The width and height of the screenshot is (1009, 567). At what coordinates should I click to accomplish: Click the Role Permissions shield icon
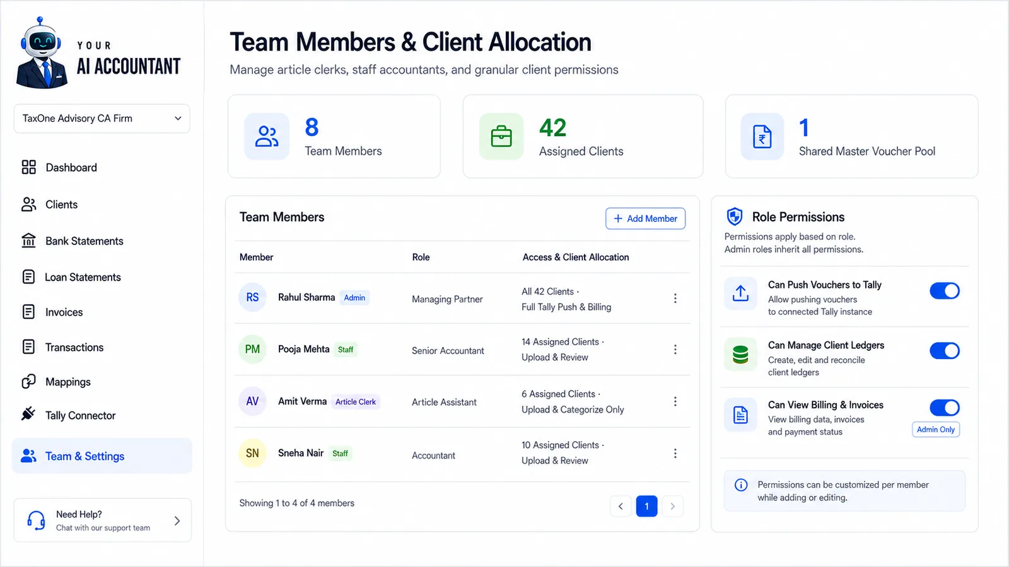(735, 217)
